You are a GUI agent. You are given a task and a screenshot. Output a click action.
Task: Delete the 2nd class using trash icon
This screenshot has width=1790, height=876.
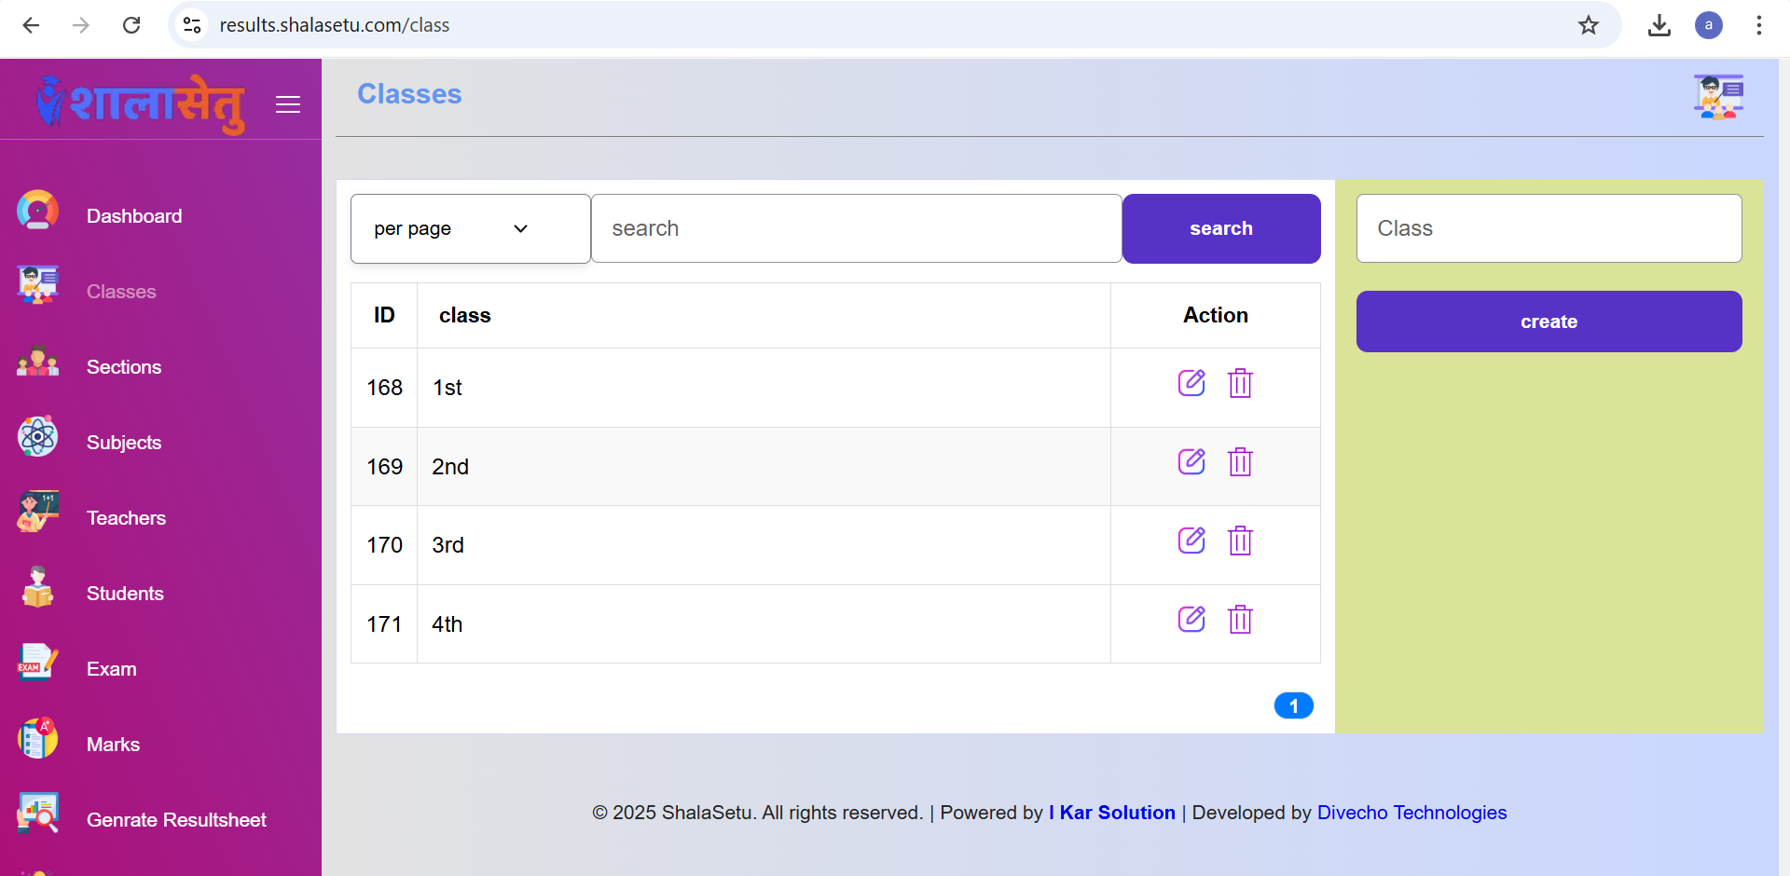click(x=1240, y=462)
